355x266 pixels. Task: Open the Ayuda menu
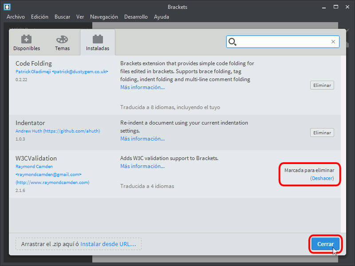point(162,17)
